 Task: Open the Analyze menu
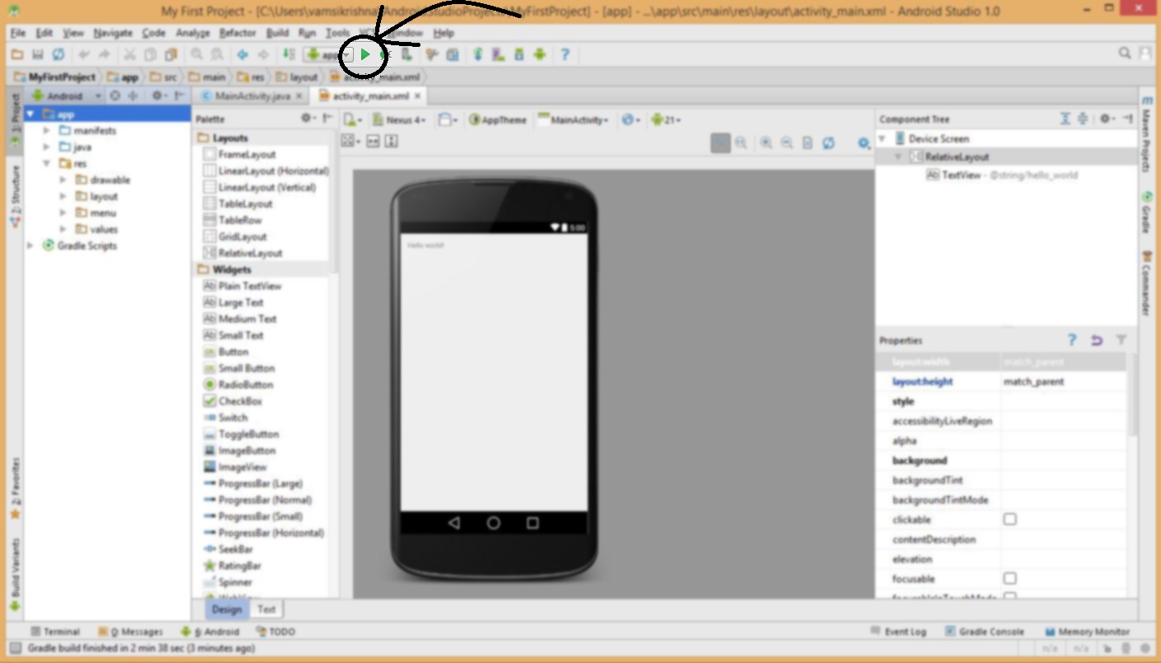click(x=193, y=33)
